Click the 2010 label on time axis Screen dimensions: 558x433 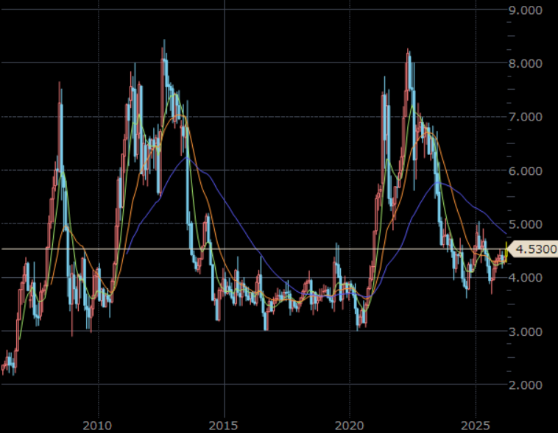point(97,426)
